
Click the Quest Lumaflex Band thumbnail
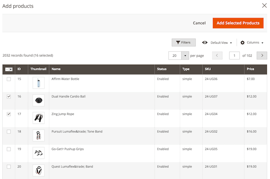click(39, 170)
